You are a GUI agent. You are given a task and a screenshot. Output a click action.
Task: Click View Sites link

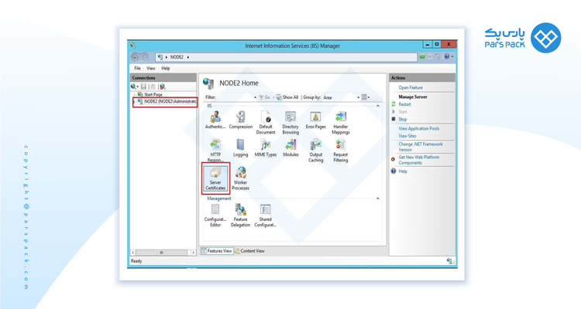click(407, 136)
